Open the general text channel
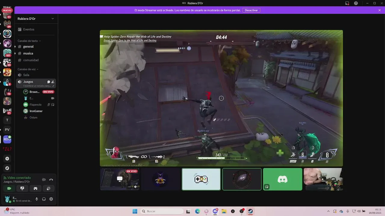Image resolution: width=385 pixels, height=216 pixels. (x=36, y=46)
